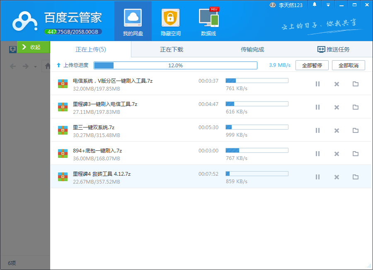Switch to the 正在下载 tab

172,49
